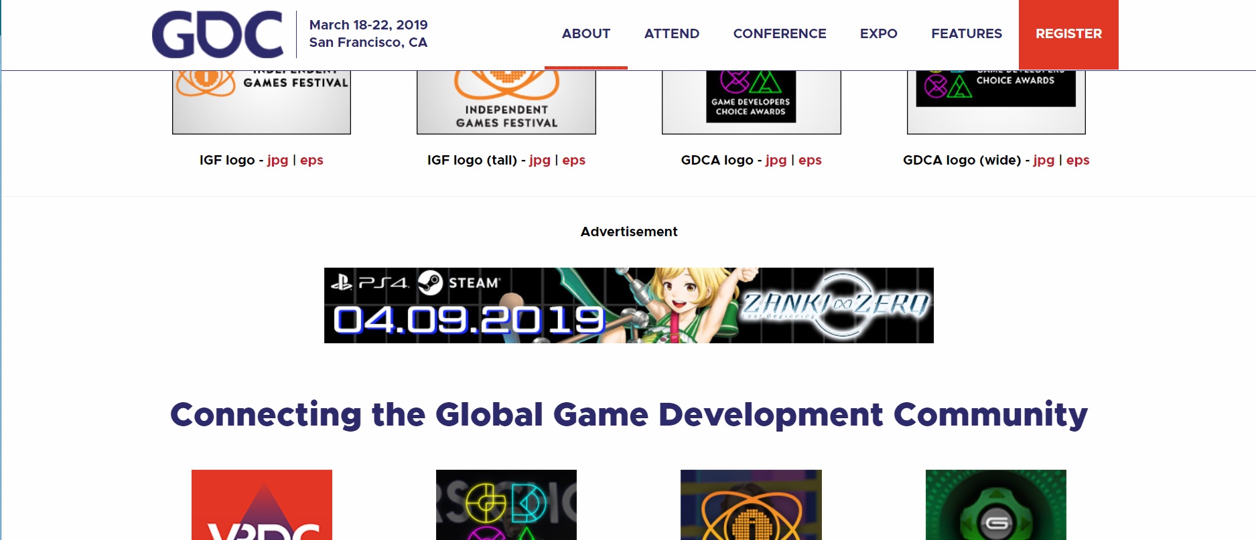Open the CONFERENCE menu
This screenshot has width=1256, height=540.
tap(780, 33)
